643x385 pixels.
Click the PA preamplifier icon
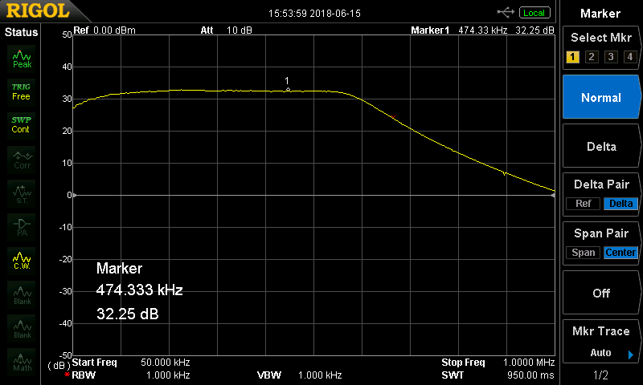point(22,227)
